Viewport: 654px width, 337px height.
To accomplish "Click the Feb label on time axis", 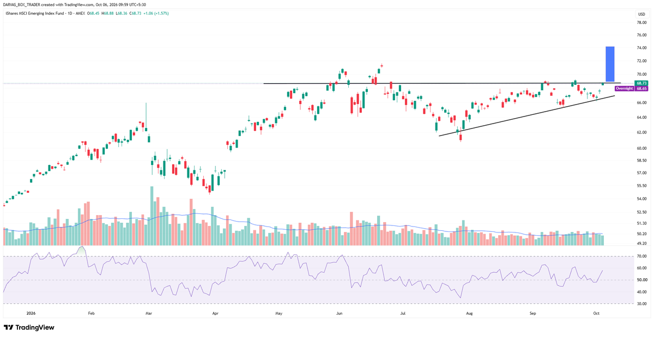I will click(x=91, y=314).
